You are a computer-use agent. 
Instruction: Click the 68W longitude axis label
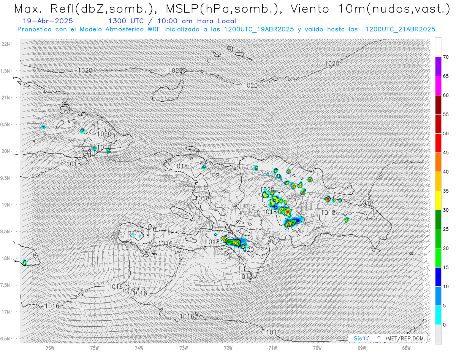coord(406,348)
